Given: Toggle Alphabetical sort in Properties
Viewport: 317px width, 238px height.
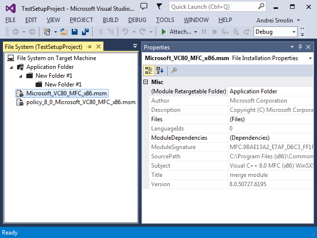Looking at the screenshot, I should (160, 70).
